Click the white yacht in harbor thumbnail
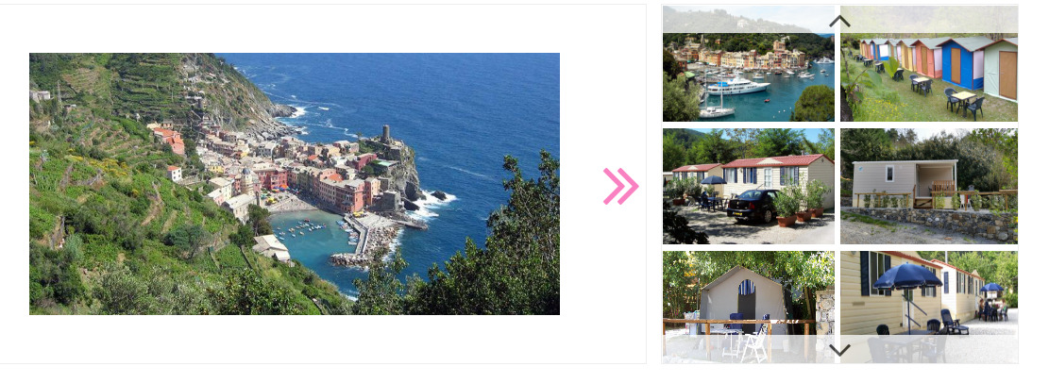This screenshot has height=383, width=1049. [x=738, y=86]
